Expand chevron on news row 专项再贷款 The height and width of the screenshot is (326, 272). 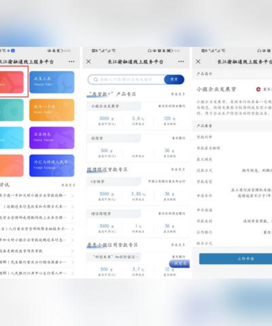[x=72, y=251]
